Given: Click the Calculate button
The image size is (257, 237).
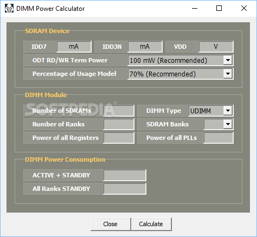Looking at the screenshot, I should tap(151, 224).
